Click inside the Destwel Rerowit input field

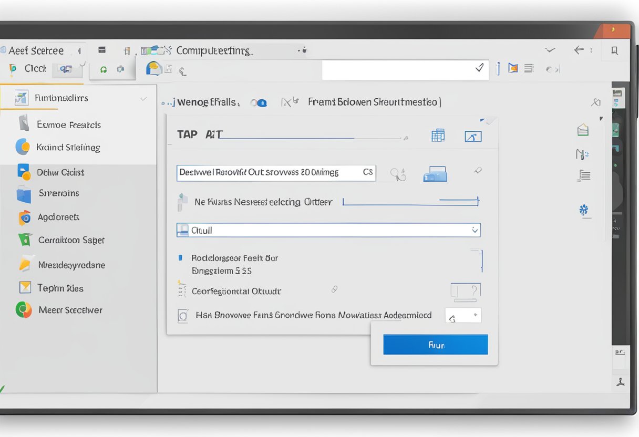273,173
